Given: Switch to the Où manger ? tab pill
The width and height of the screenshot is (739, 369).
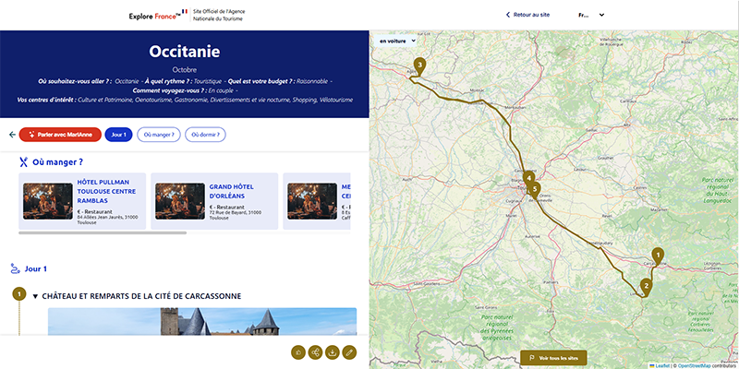Looking at the screenshot, I should click(x=159, y=135).
